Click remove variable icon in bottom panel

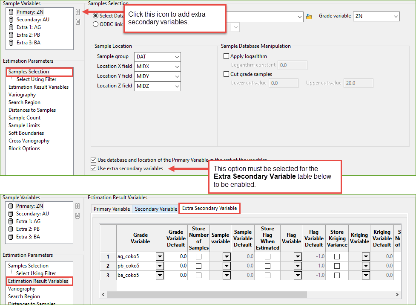point(77,216)
